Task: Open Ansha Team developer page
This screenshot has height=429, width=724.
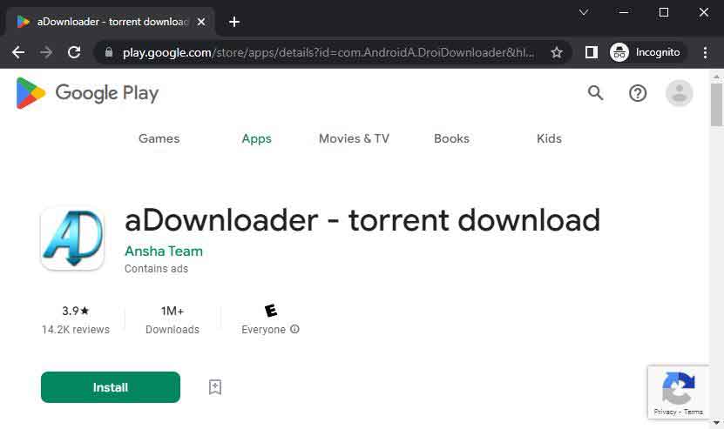Action: (164, 251)
